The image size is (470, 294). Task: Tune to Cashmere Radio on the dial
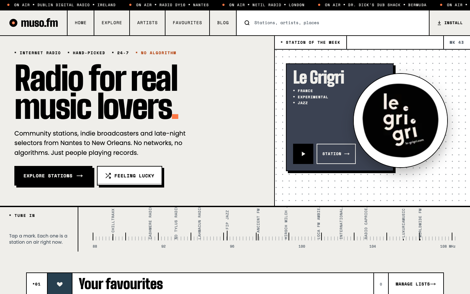tap(150, 223)
